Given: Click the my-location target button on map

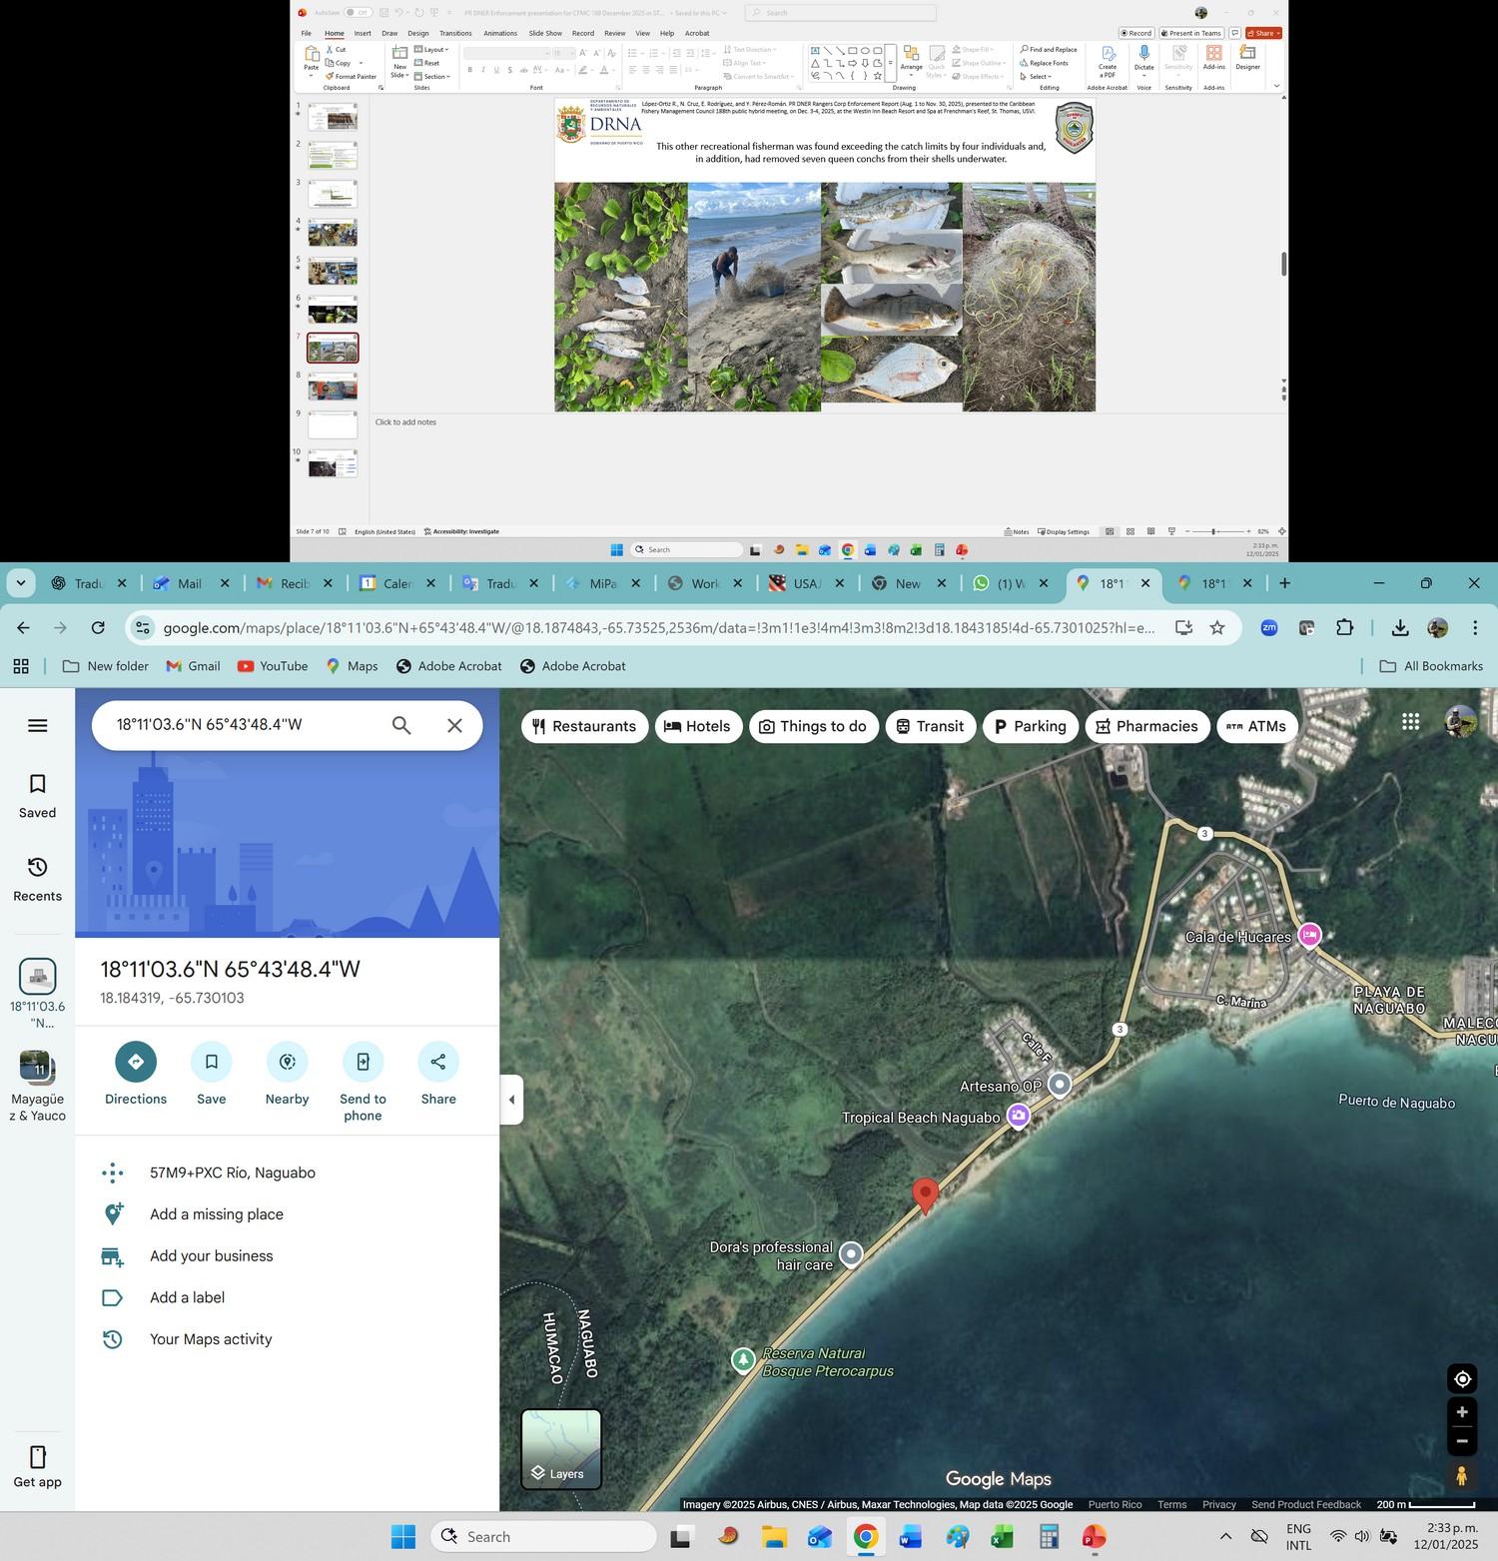Looking at the screenshot, I should pos(1462,1379).
